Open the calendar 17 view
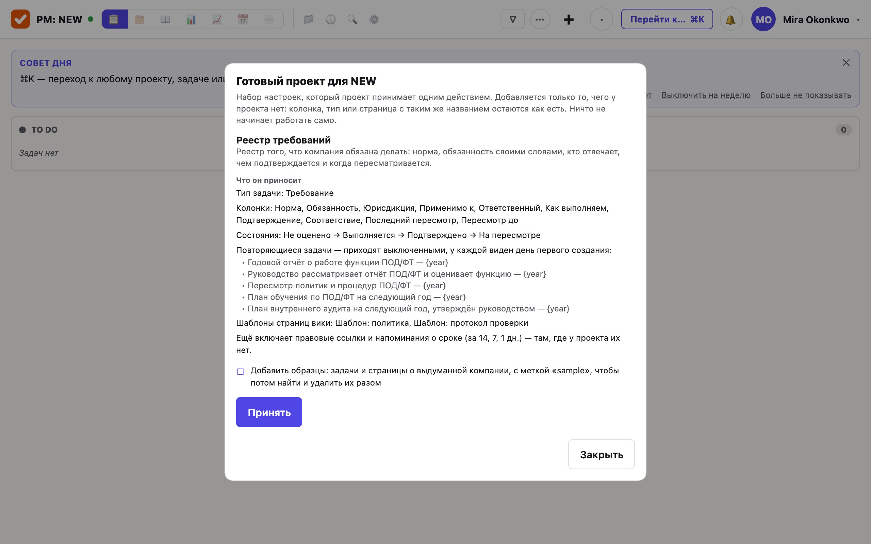This screenshot has width=871, height=544. tap(243, 19)
